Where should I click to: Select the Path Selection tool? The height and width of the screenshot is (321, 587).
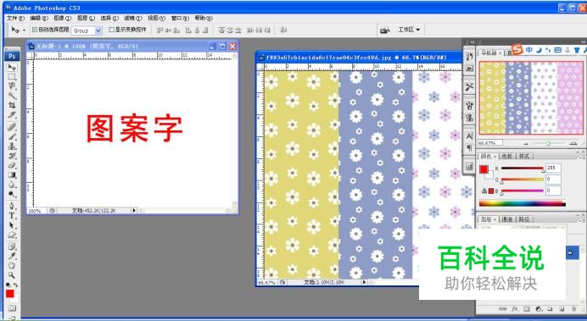pos(12,225)
